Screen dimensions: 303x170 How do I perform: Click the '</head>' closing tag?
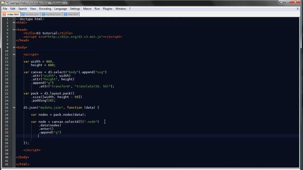tap(23, 40)
